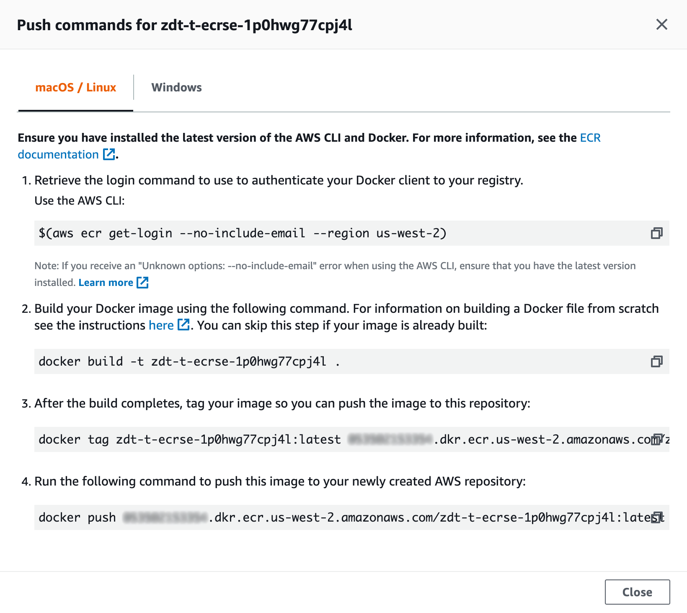Select the macOS / Linux tab
Viewport: 687px width, 613px height.
tap(76, 87)
